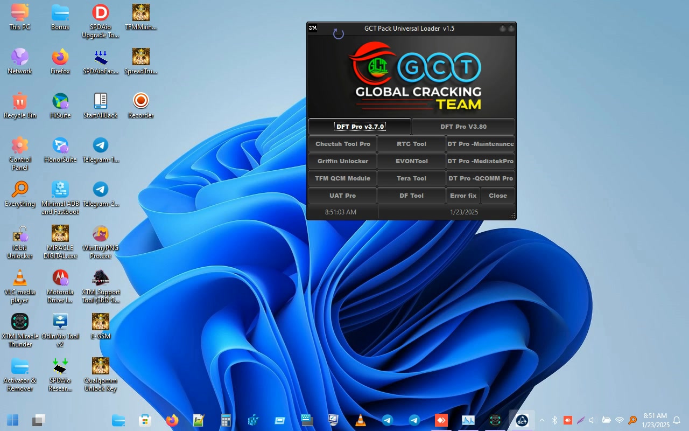Open Cheetah Tool Pro
Viewport: 689px width, 431px height.
tap(343, 144)
